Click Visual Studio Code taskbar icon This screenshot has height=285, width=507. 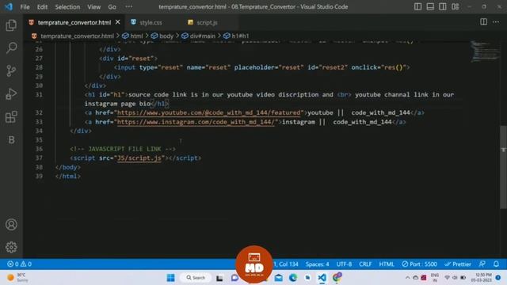click(x=322, y=278)
